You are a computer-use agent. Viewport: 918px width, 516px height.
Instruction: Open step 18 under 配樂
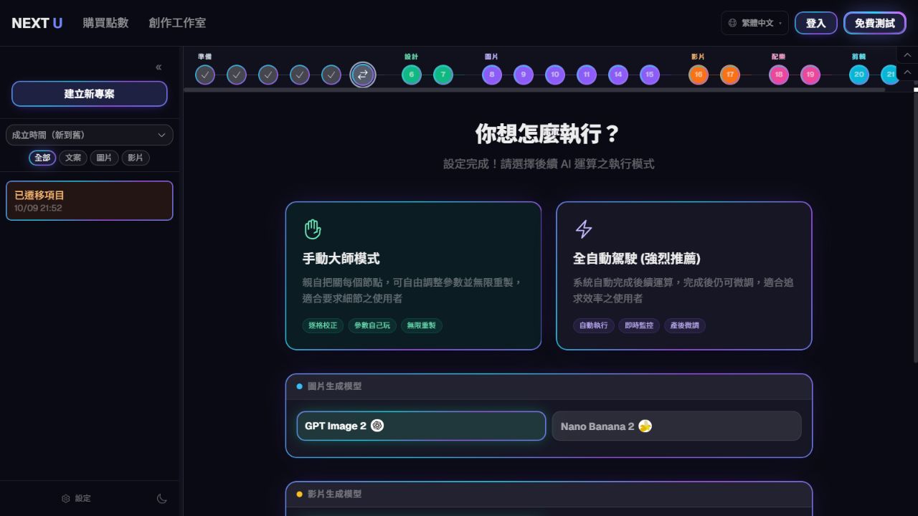pyautogui.click(x=779, y=75)
